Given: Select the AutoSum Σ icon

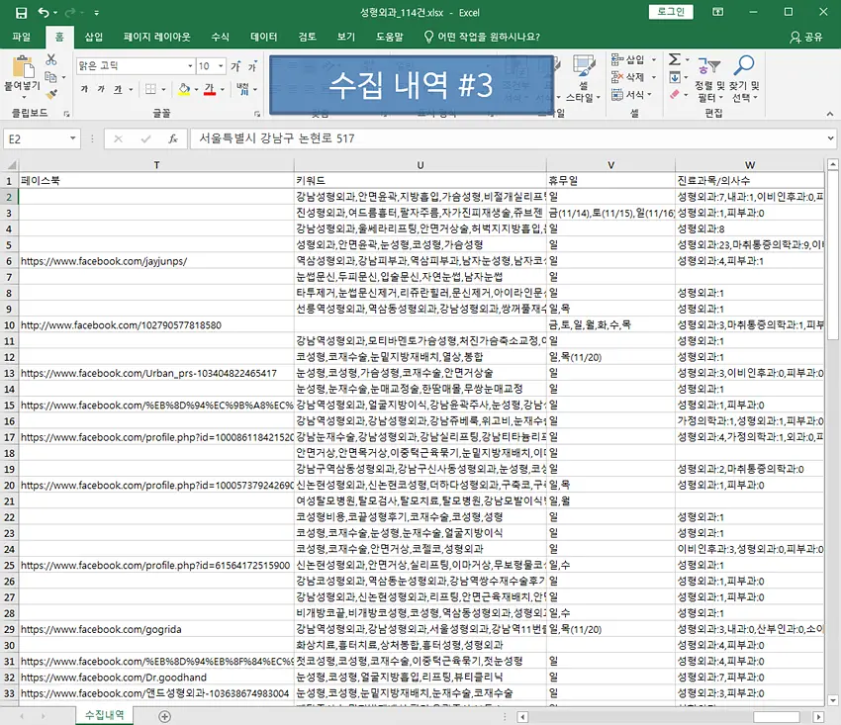Looking at the screenshot, I should point(673,59).
